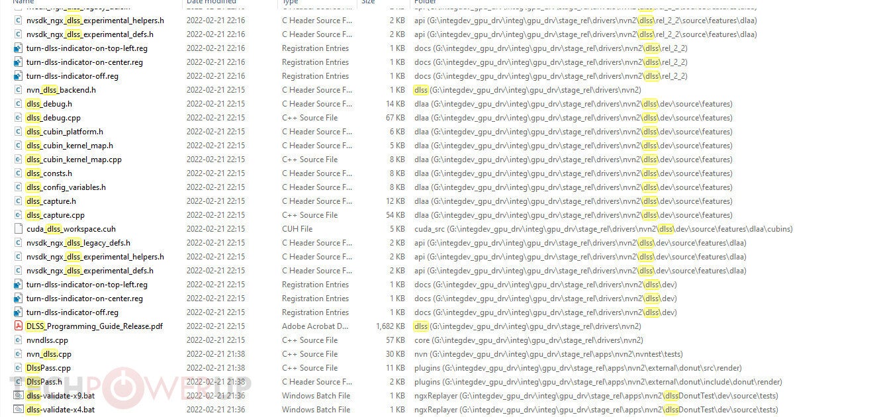The height and width of the screenshot is (417, 871).
Task: Select file name cuda_dlss_workspace.cuh
Action: (71, 229)
